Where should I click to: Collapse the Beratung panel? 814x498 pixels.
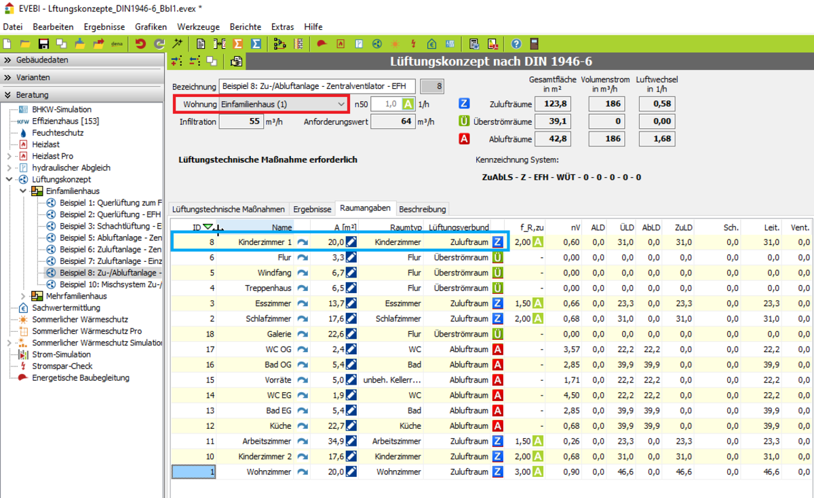click(x=82, y=95)
